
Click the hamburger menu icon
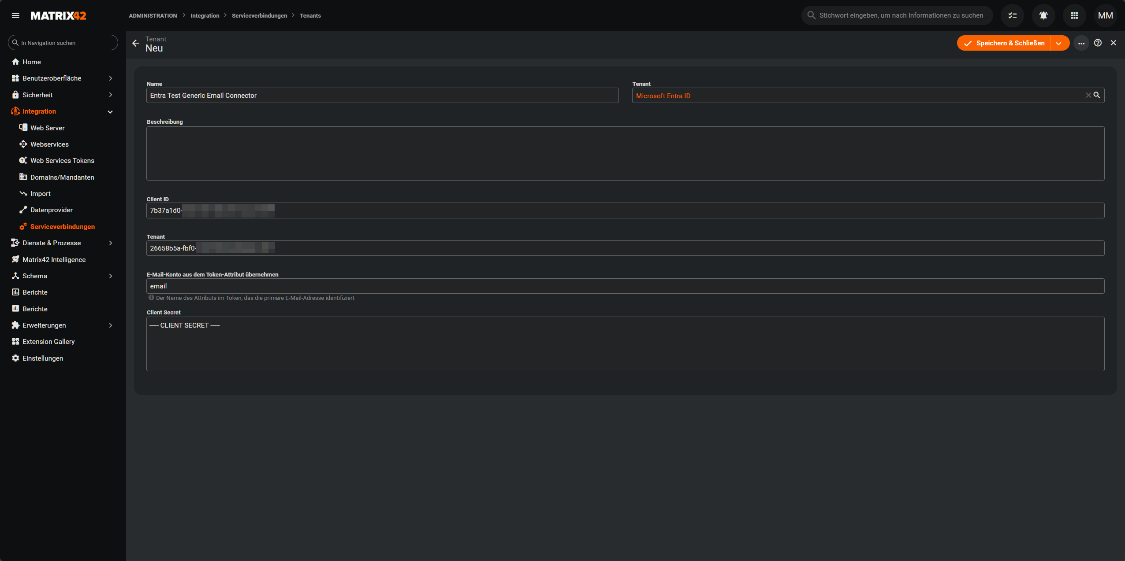[x=15, y=15]
